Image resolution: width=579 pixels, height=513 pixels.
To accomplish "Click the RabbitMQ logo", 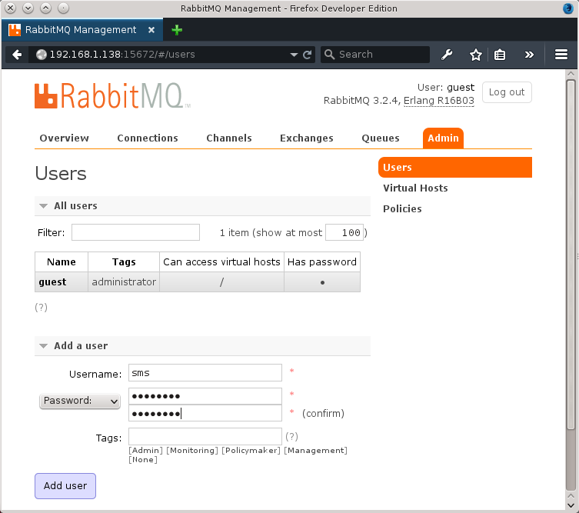I will pyautogui.click(x=112, y=95).
